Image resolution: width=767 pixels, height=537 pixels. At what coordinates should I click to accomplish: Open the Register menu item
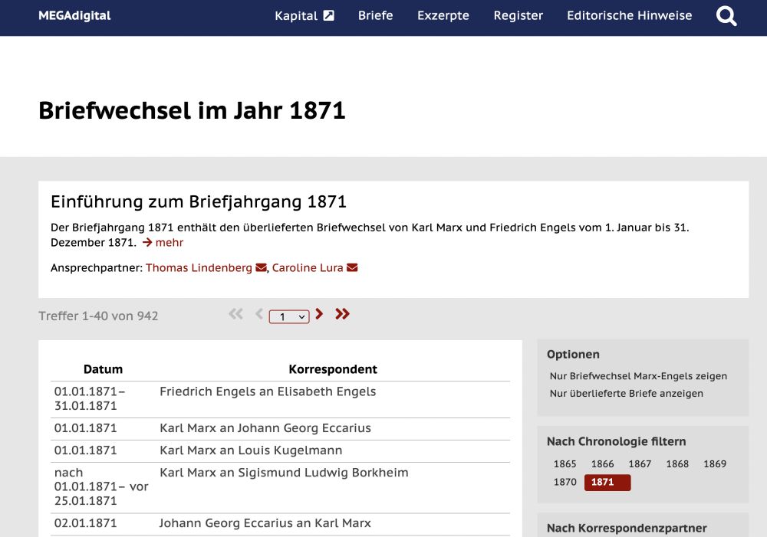click(x=518, y=15)
